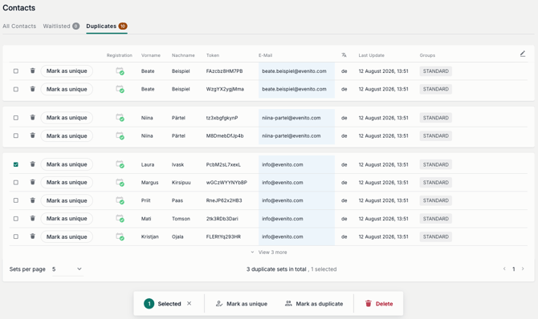
Task: Delete Margus Kirsipuu using trash icon
Action: tap(33, 182)
